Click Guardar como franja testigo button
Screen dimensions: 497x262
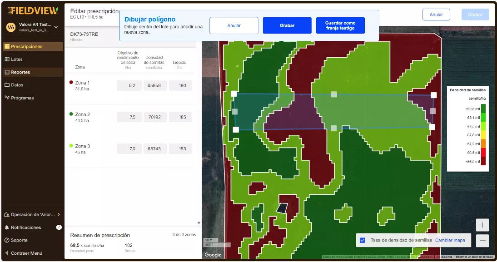(340, 25)
